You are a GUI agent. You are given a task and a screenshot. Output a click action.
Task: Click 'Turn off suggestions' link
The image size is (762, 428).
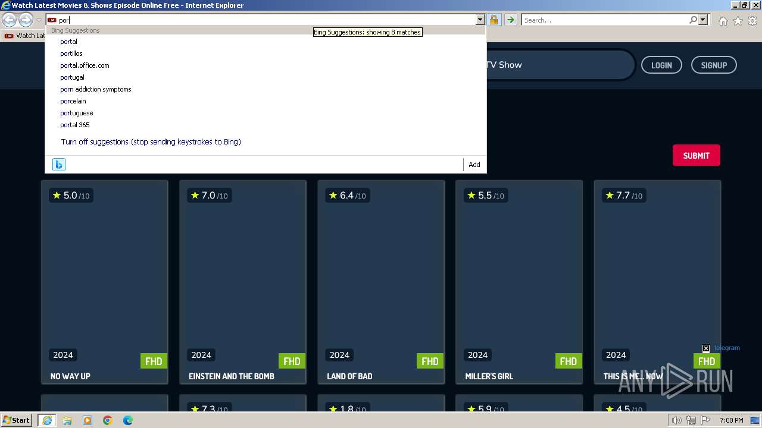[x=151, y=142]
